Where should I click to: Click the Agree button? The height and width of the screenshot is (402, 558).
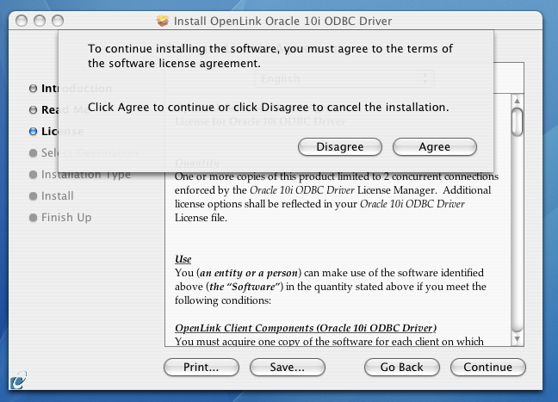click(x=435, y=147)
